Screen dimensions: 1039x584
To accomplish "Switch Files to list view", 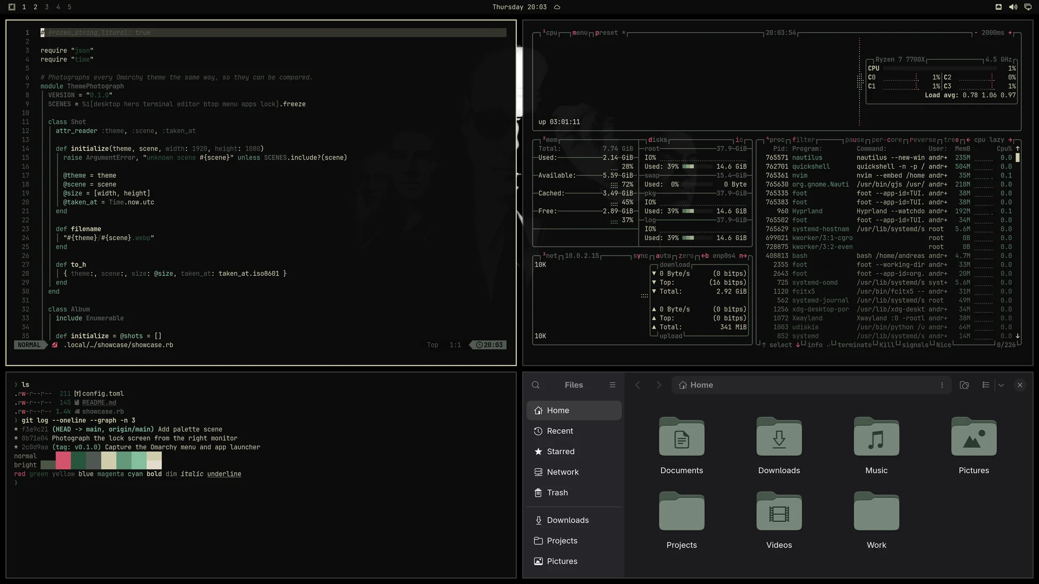I will coord(986,385).
